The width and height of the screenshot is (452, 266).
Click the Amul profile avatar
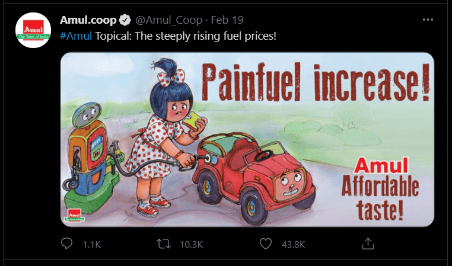tap(33, 30)
